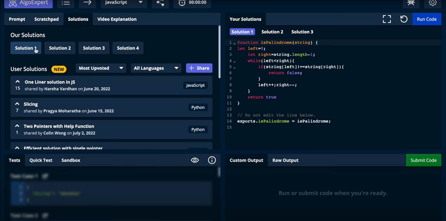Click the Submit Code button
The height and width of the screenshot is (221, 446).
(x=424, y=160)
